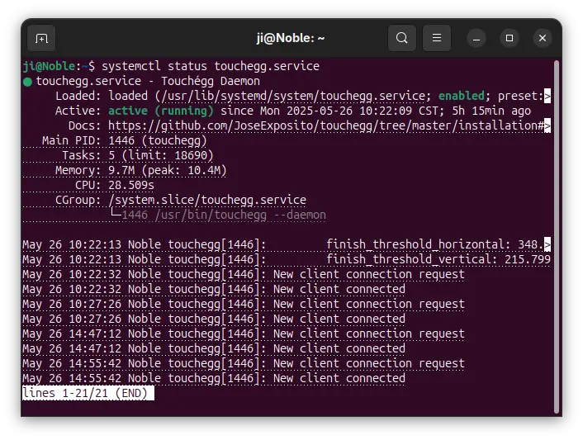Screen dimensions: 583x440
Task: Maximize the terminal window
Action: click(x=510, y=38)
